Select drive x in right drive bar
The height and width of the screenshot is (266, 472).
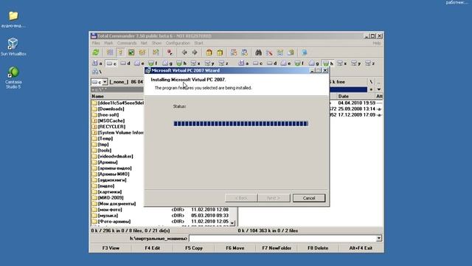[341, 63]
